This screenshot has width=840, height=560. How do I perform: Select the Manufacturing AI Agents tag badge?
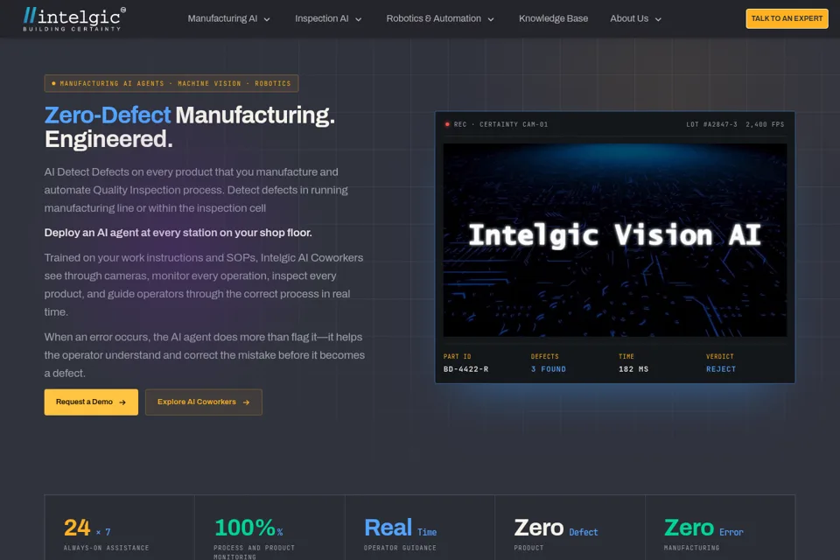pyautogui.click(x=171, y=84)
